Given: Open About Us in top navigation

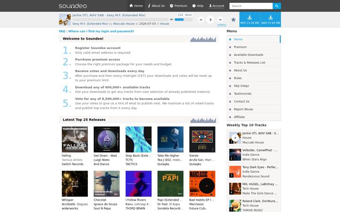Looking at the screenshot, I should point(156,6).
